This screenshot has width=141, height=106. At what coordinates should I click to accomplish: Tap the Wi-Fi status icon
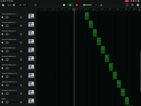coord(132,1)
